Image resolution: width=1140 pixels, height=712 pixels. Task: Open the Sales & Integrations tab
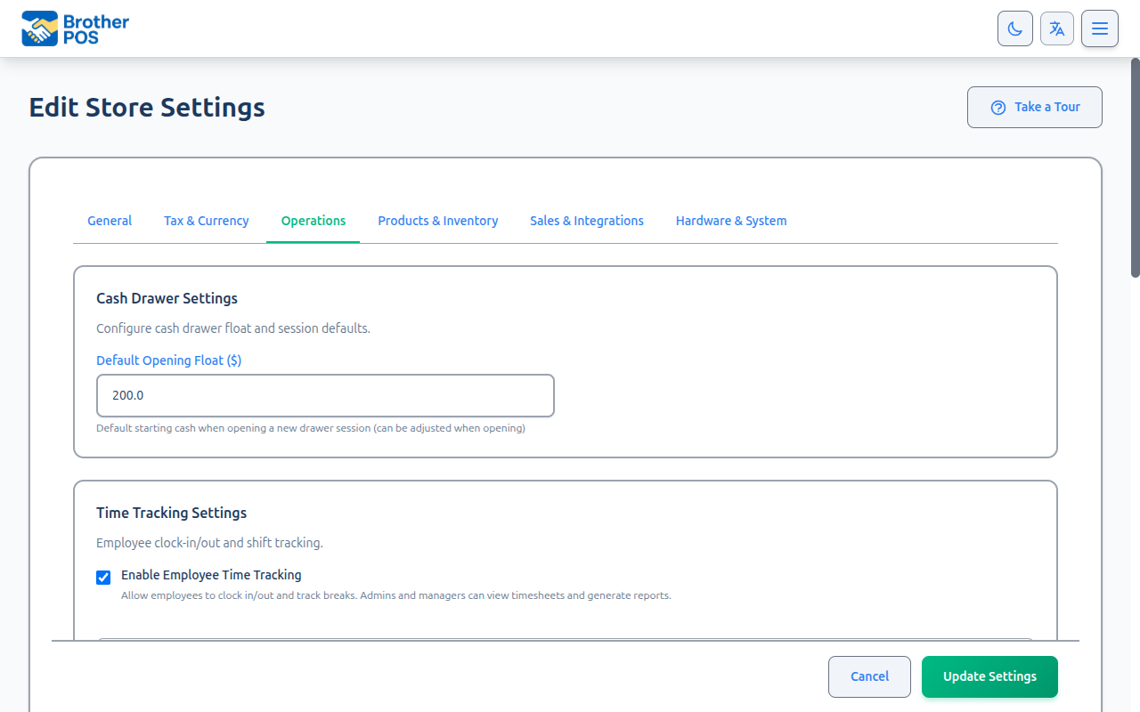click(x=586, y=220)
